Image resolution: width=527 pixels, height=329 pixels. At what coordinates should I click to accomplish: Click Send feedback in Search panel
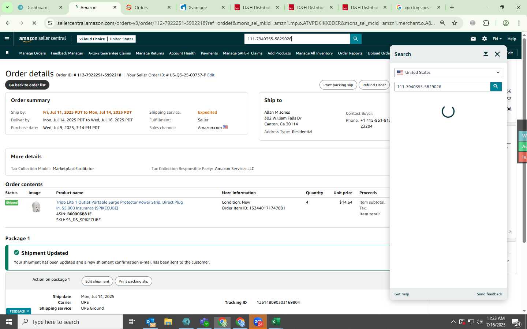click(x=489, y=294)
